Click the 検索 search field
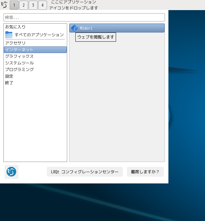 pos(84,17)
